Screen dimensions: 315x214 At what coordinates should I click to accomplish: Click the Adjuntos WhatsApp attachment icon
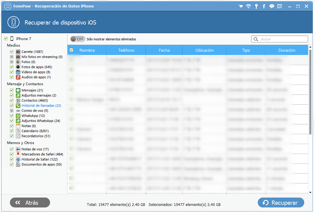pos(18,121)
